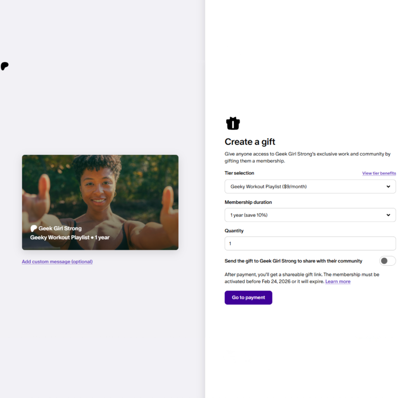Screen dimensions: 398x398
Task: Click the Quantity input field
Action: [310, 244]
